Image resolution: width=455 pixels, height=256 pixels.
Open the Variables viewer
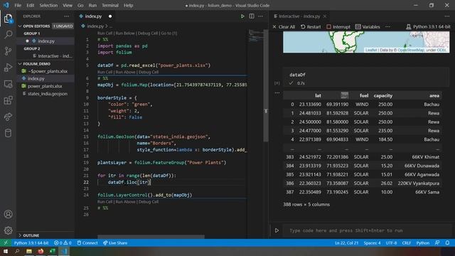pos(368,27)
